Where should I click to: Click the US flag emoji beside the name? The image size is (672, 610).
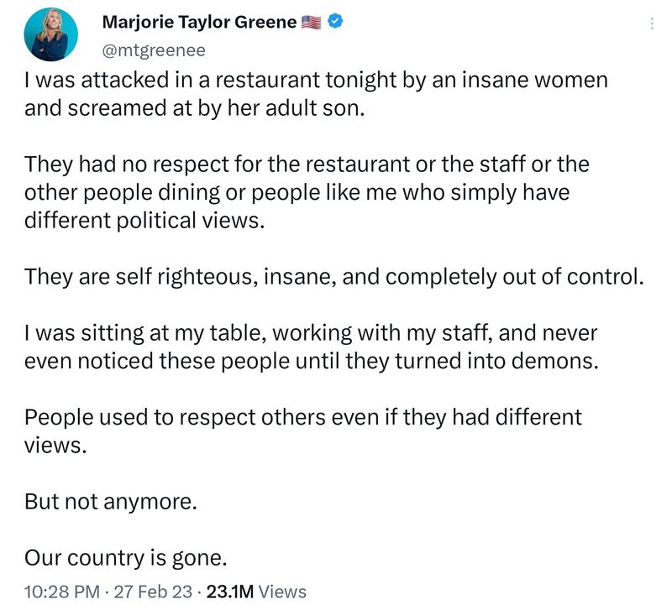tap(311, 23)
